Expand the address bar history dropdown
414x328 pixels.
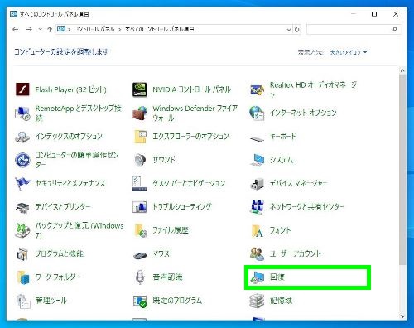point(289,29)
